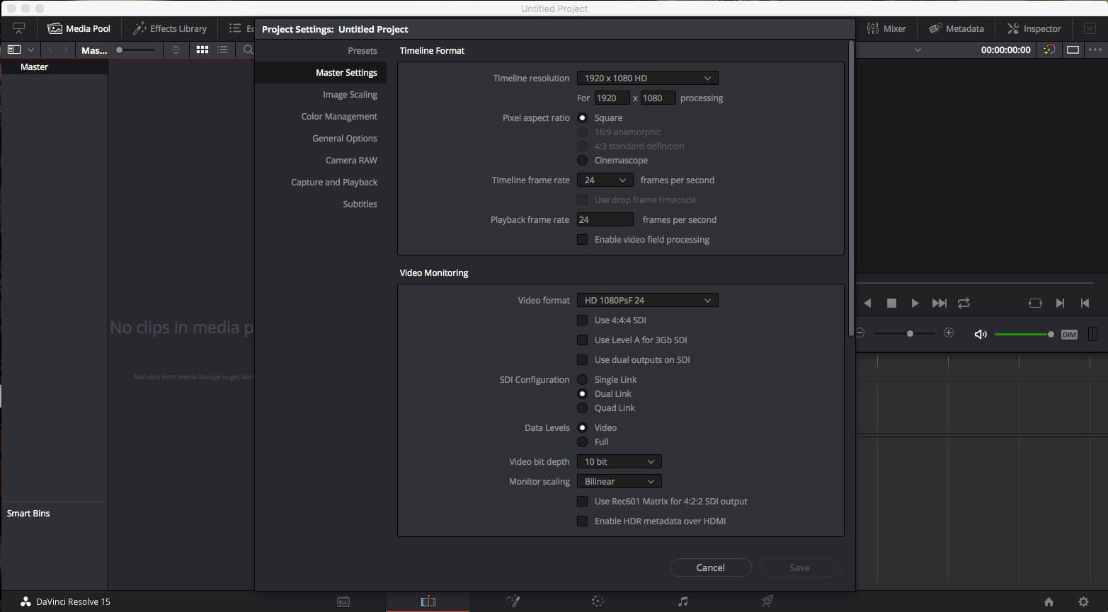Open Color Management settings
This screenshot has height=612, width=1108.
339,116
